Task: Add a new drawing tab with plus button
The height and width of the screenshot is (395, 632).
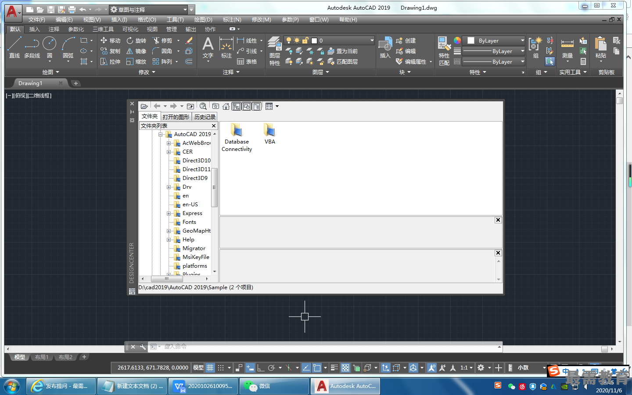Action: [x=75, y=83]
